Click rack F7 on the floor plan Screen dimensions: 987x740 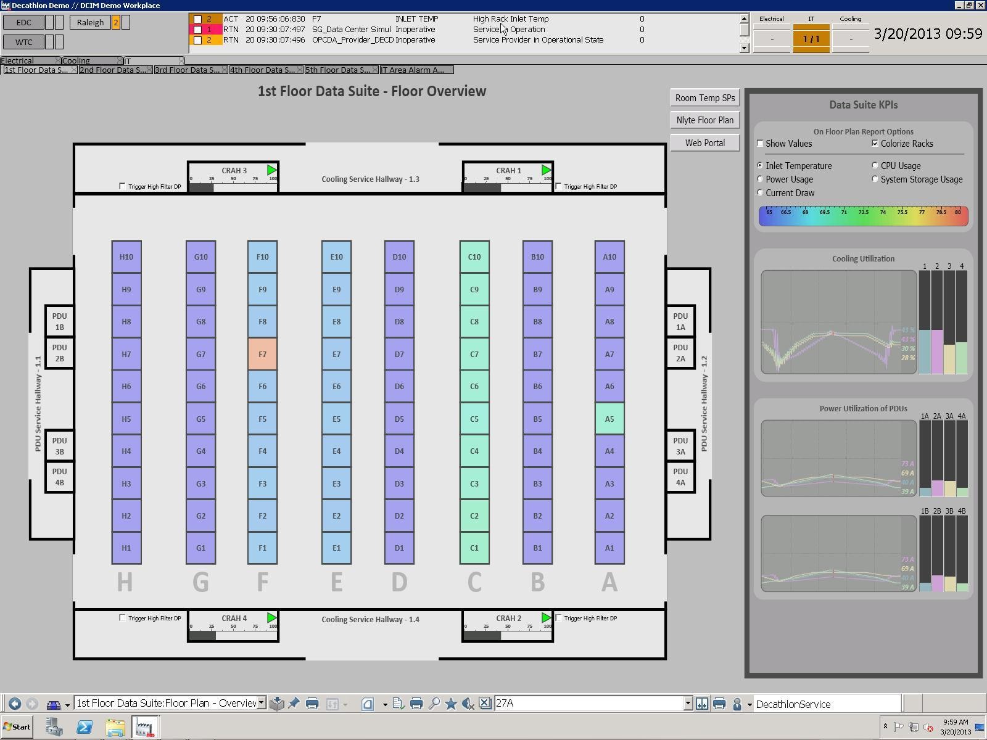[262, 354]
